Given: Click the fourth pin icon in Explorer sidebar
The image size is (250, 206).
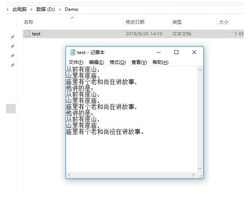Looking at the screenshot, I should coord(12,65).
